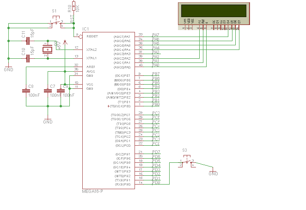Click the AREF pin name
The width and height of the screenshot is (306, 210).
click(91, 67)
